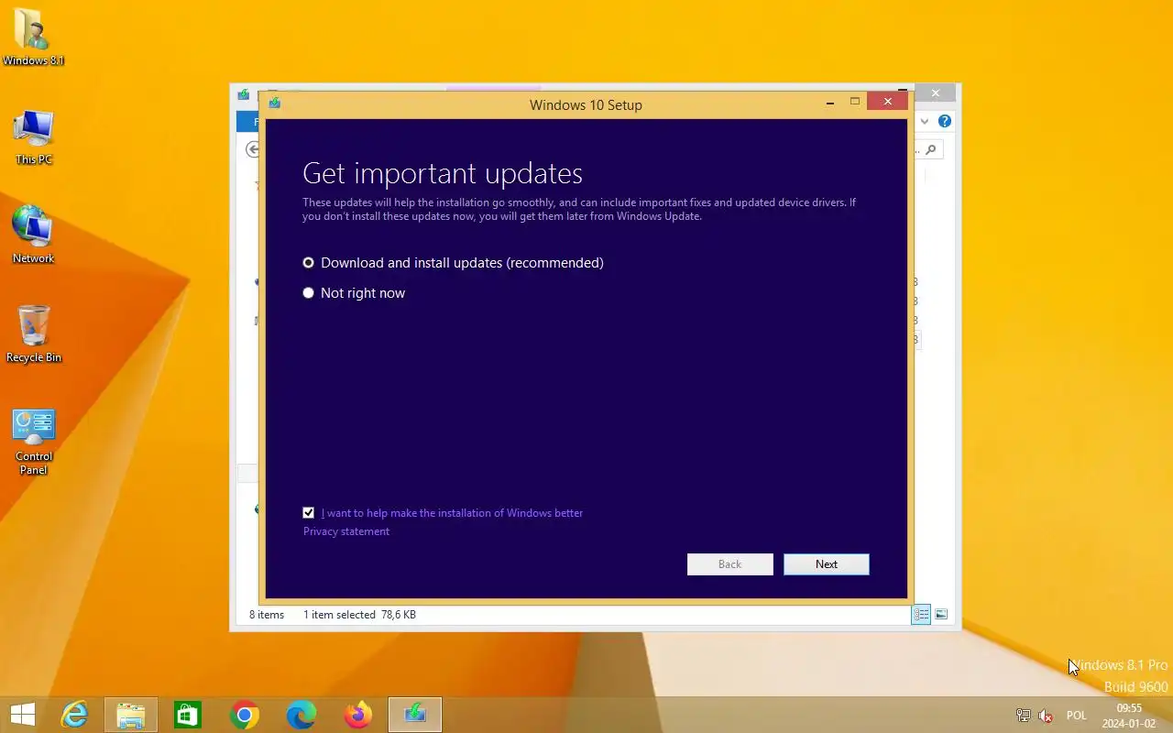Switch Explorer to large icons view
Viewport: 1173px width, 733px height.
941,615
